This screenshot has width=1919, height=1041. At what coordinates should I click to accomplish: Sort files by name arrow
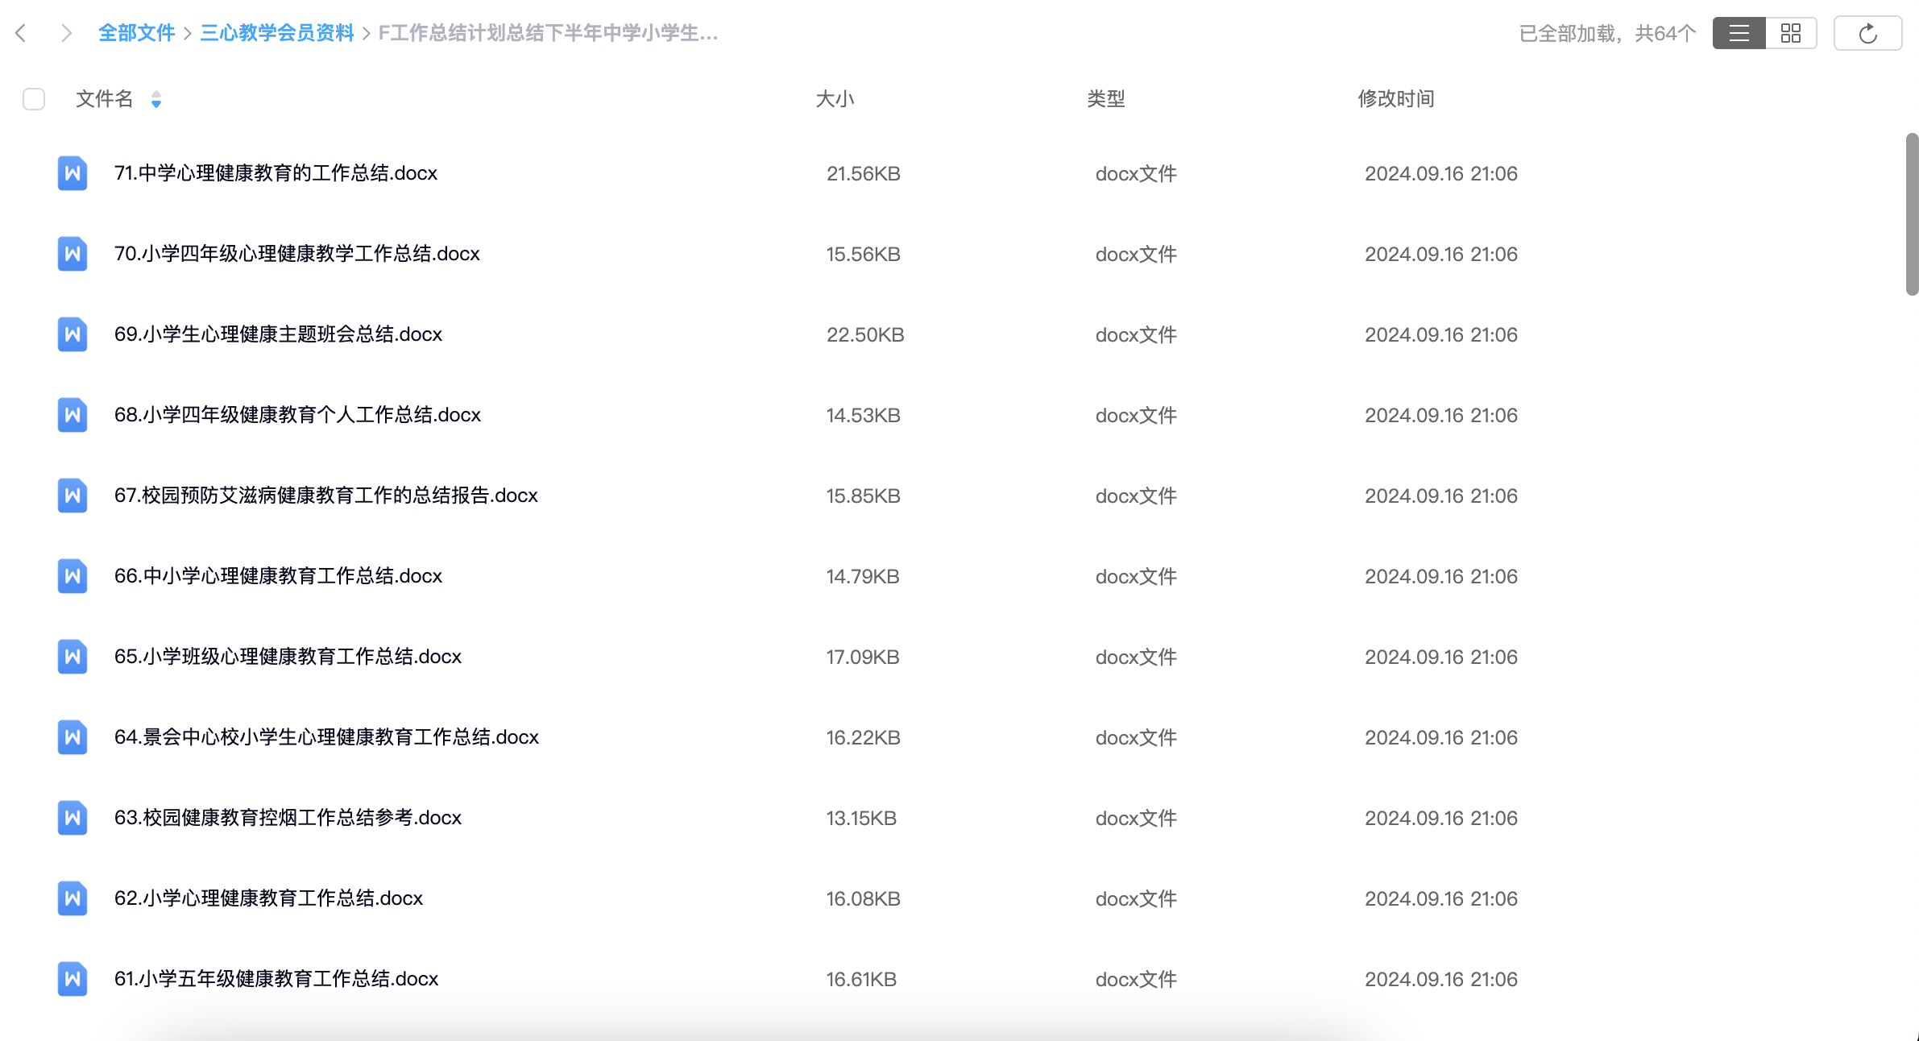point(156,99)
